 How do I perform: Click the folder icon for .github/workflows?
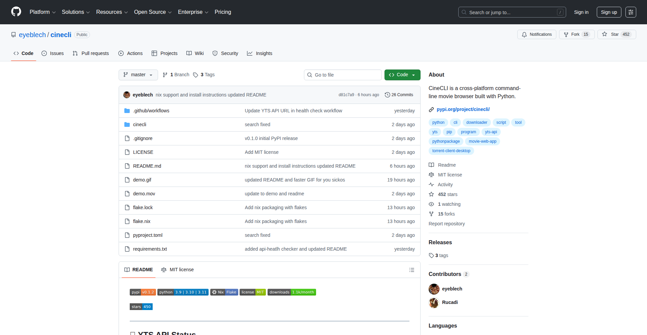click(x=127, y=111)
